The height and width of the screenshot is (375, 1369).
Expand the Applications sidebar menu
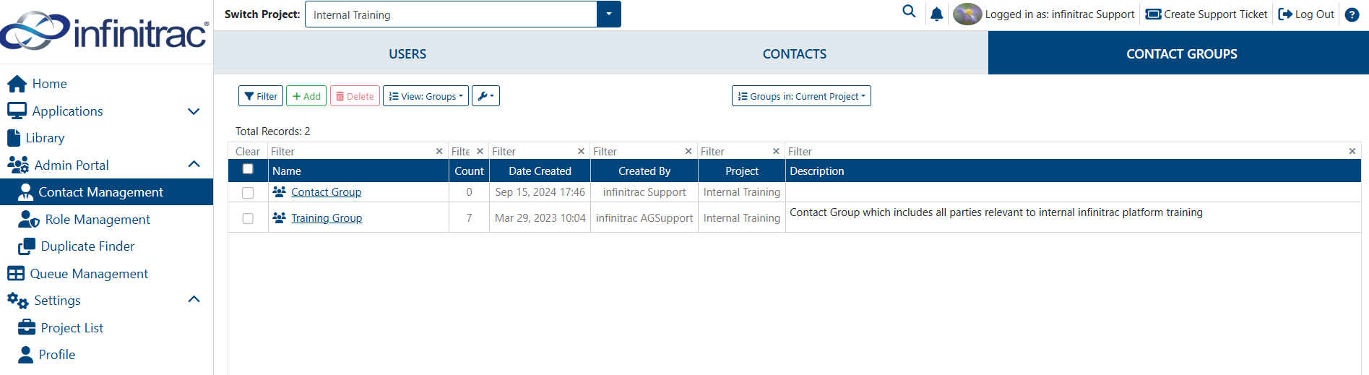coord(194,111)
